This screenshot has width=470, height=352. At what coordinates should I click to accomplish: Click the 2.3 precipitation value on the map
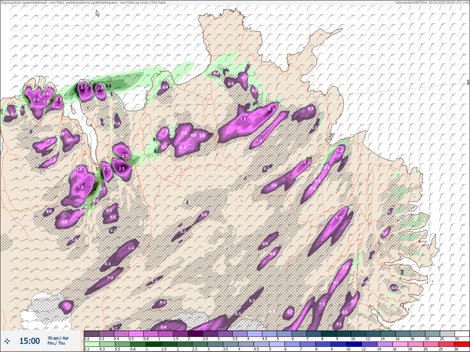point(272,109)
